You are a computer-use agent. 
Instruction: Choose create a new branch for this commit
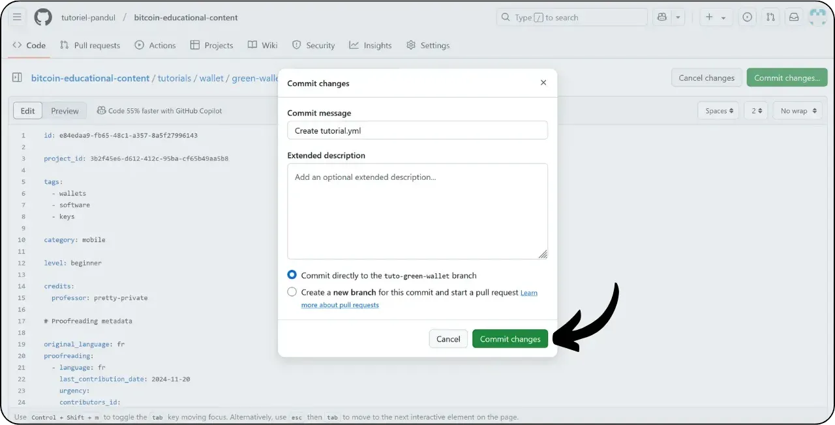point(292,291)
